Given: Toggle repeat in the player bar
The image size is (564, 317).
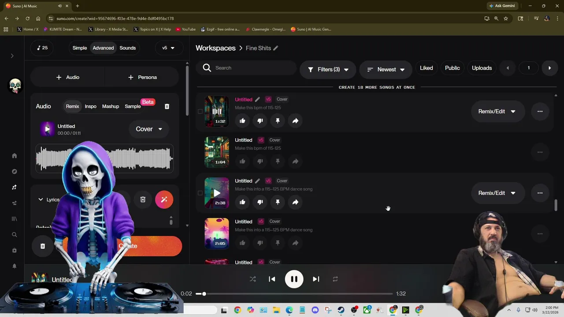Looking at the screenshot, I should pyautogui.click(x=335, y=279).
